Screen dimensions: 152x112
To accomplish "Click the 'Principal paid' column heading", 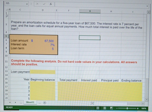I will point(110,80).
